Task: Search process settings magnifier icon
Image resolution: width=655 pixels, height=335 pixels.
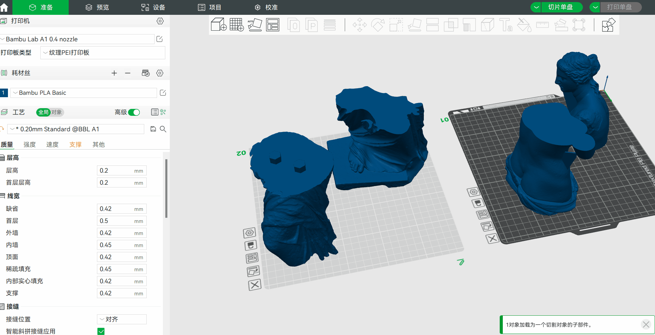Action: point(163,129)
